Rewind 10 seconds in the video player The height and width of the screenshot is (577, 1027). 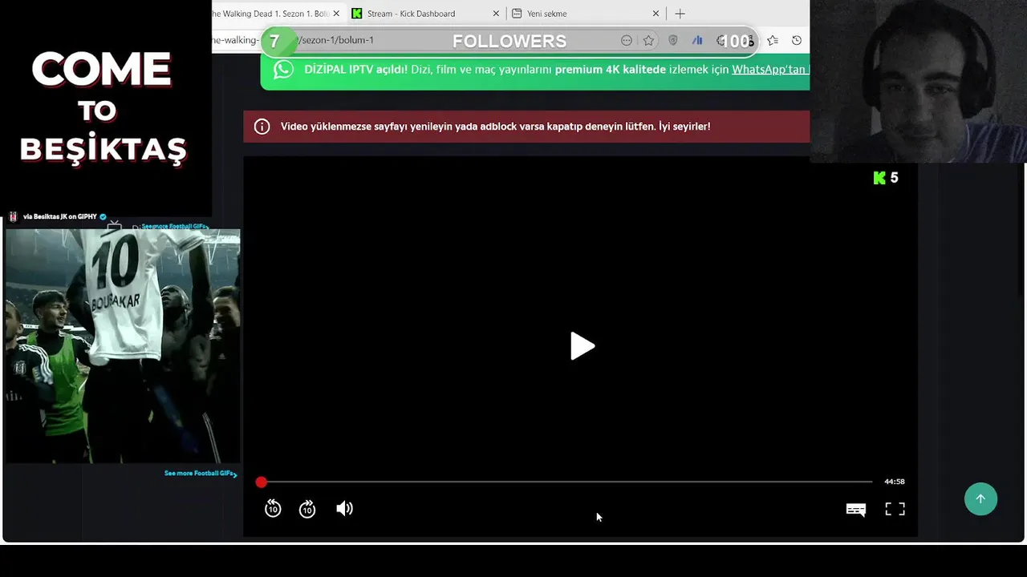273,509
